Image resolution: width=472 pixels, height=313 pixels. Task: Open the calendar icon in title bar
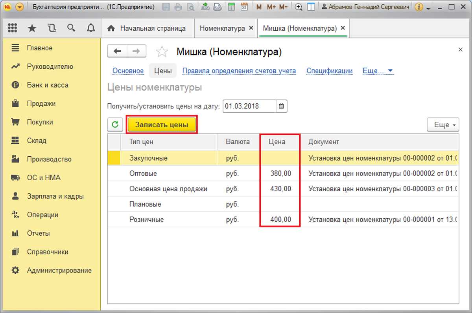(x=244, y=7)
